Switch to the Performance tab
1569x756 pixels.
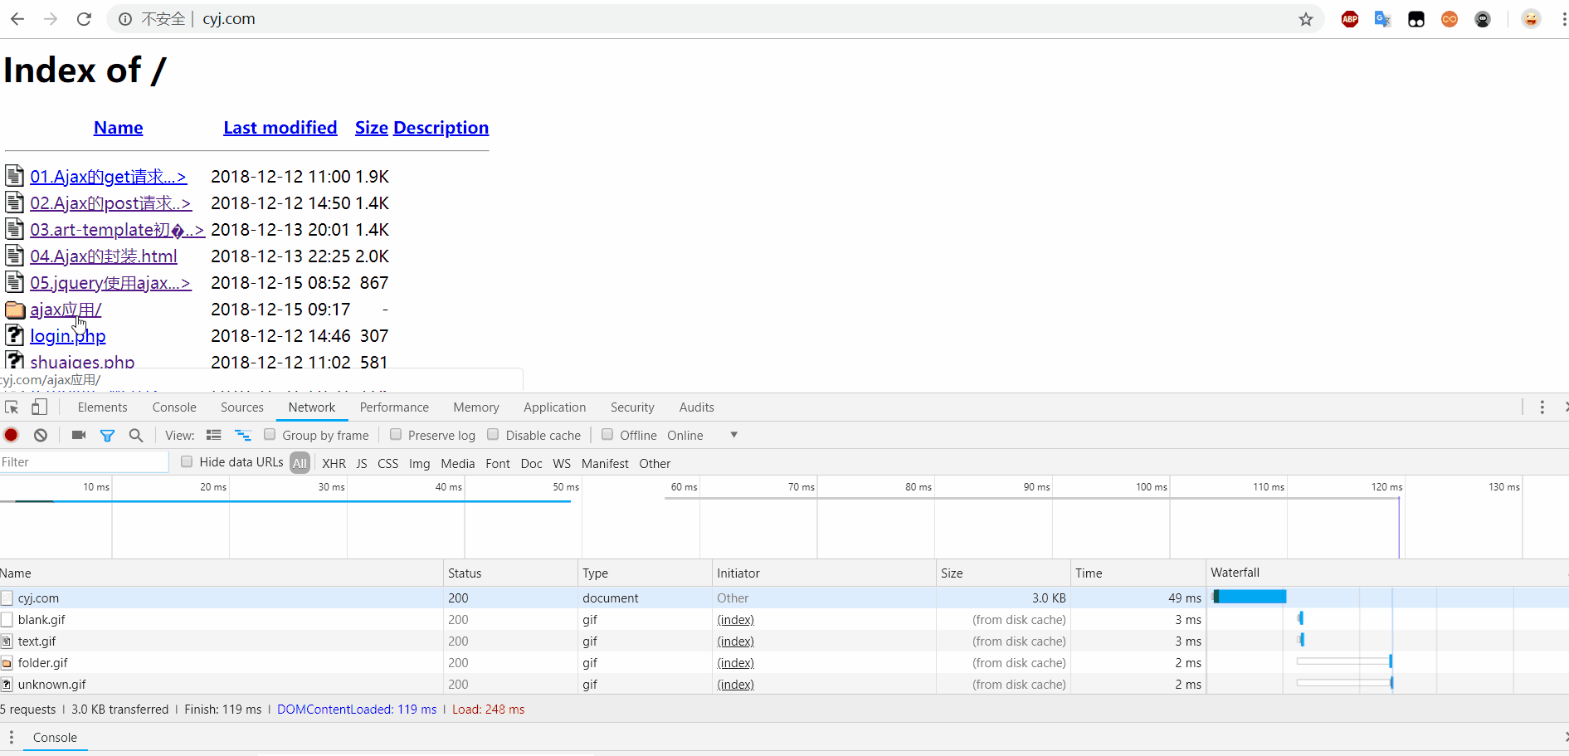point(394,407)
